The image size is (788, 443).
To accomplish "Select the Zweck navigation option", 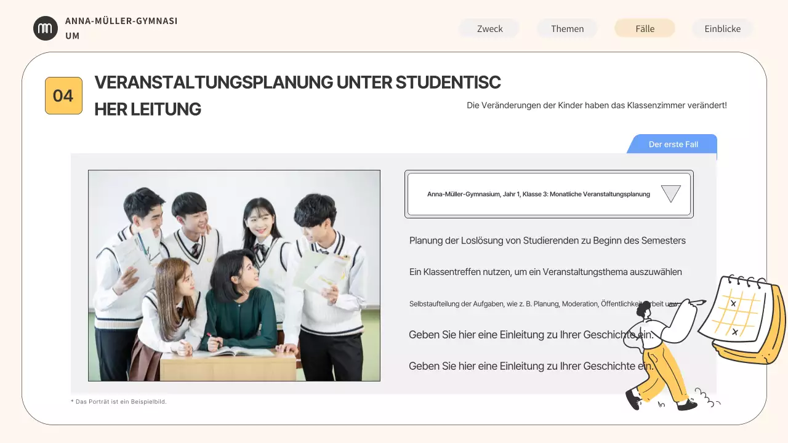I will click(489, 28).
